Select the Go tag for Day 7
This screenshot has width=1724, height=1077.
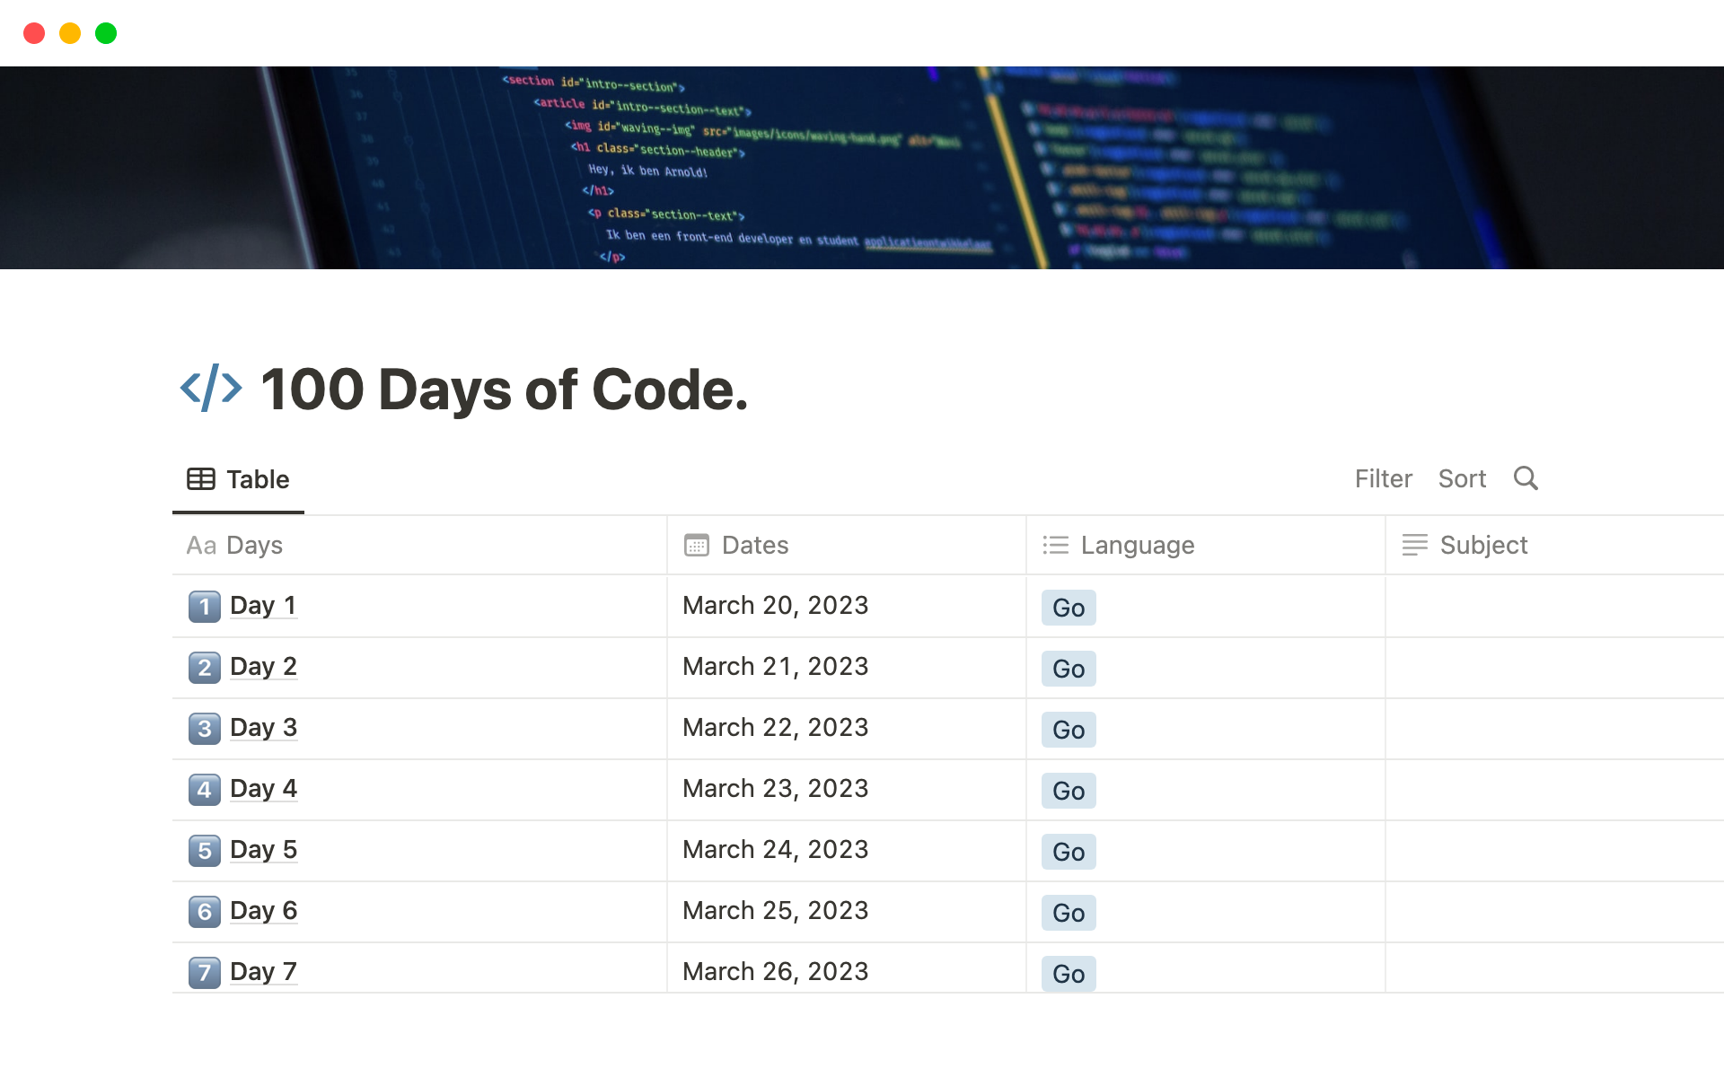[x=1068, y=973]
